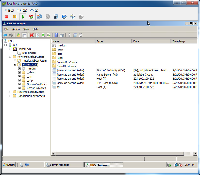
Task: Go forward with the gray right arrow
Action: pos(11,35)
